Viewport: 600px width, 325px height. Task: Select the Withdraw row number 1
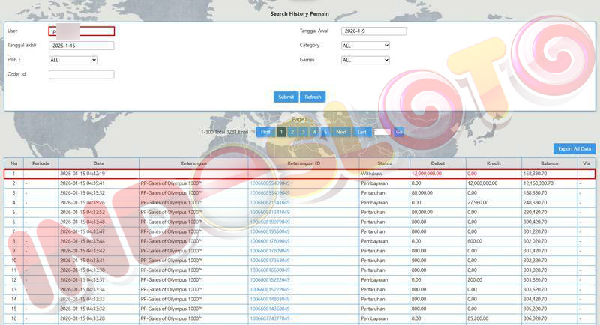tap(13, 174)
